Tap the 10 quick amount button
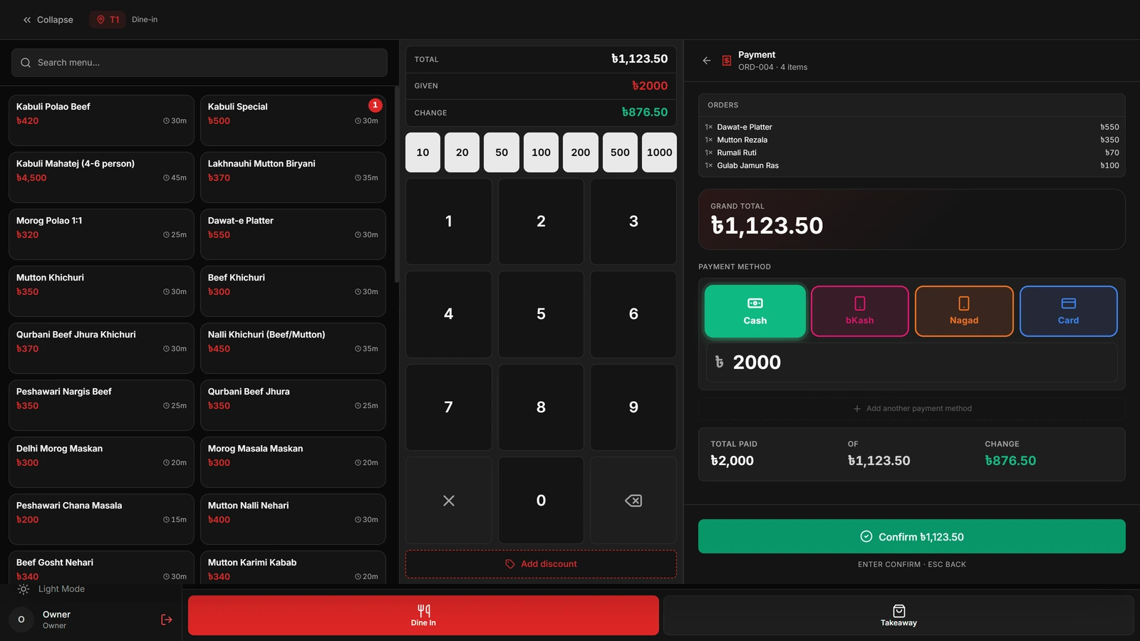The height and width of the screenshot is (641, 1140). point(423,152)
